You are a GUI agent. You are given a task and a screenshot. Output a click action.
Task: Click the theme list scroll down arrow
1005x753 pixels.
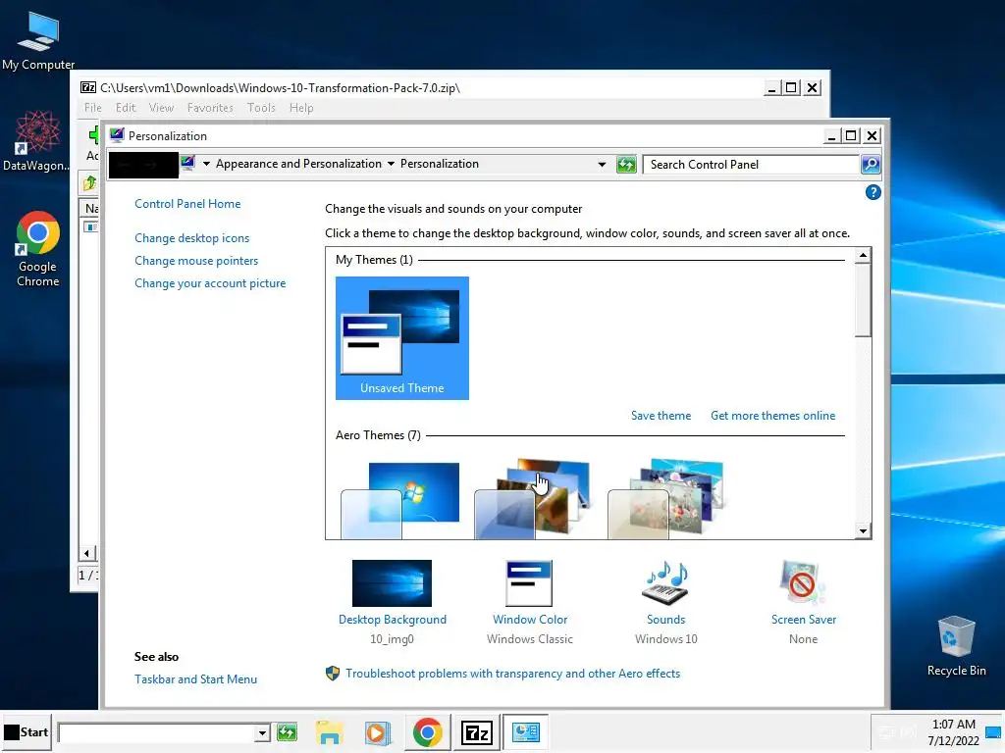pos(863,530)
